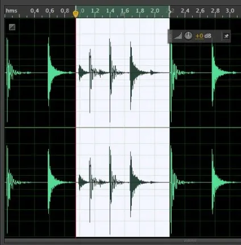This screenshot has width=241, height=245.
Task: Click the 3,0 mark on the time ruler
Action: click(x=230, y=11)
